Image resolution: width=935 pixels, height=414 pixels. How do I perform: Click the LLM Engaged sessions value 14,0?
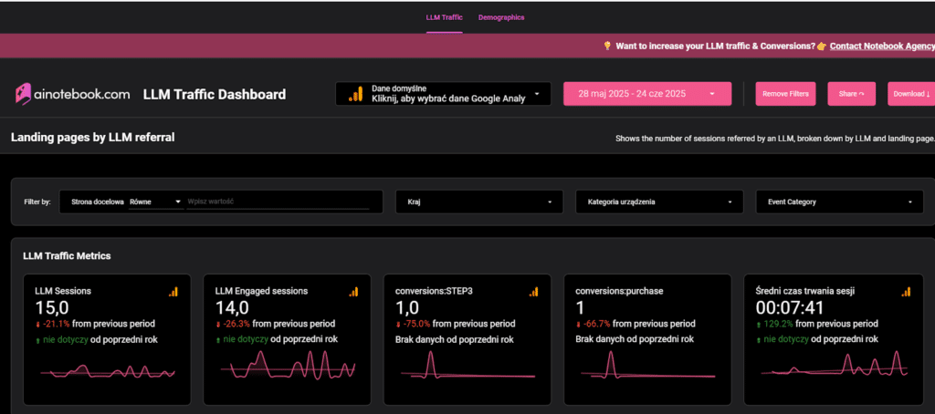(231, 307)
